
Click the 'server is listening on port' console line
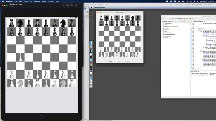202,75
